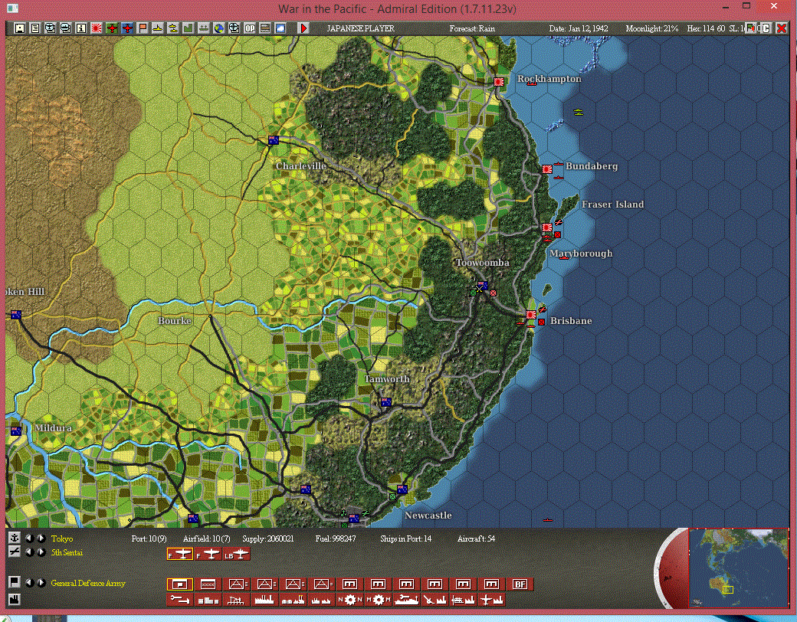
Task: Select the first highlighted fighter 'F' air unit button
Action: point(180,555)
